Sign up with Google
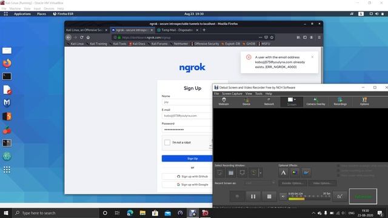Viewport: 388px width, 218px height. click(x=187, y=185)
